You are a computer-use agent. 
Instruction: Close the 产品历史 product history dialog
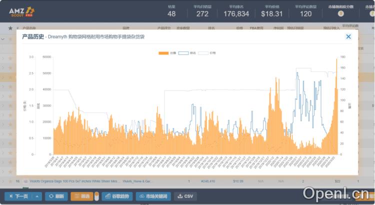pos(348,36)
